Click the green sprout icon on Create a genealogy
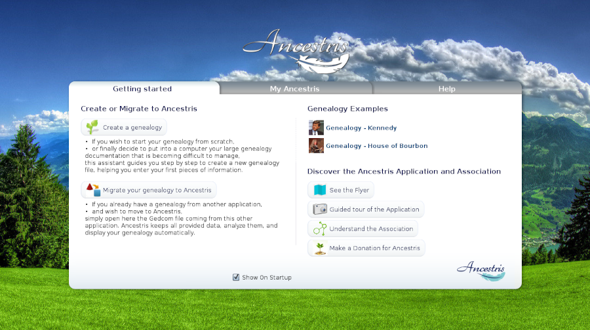 coord(92,127)
